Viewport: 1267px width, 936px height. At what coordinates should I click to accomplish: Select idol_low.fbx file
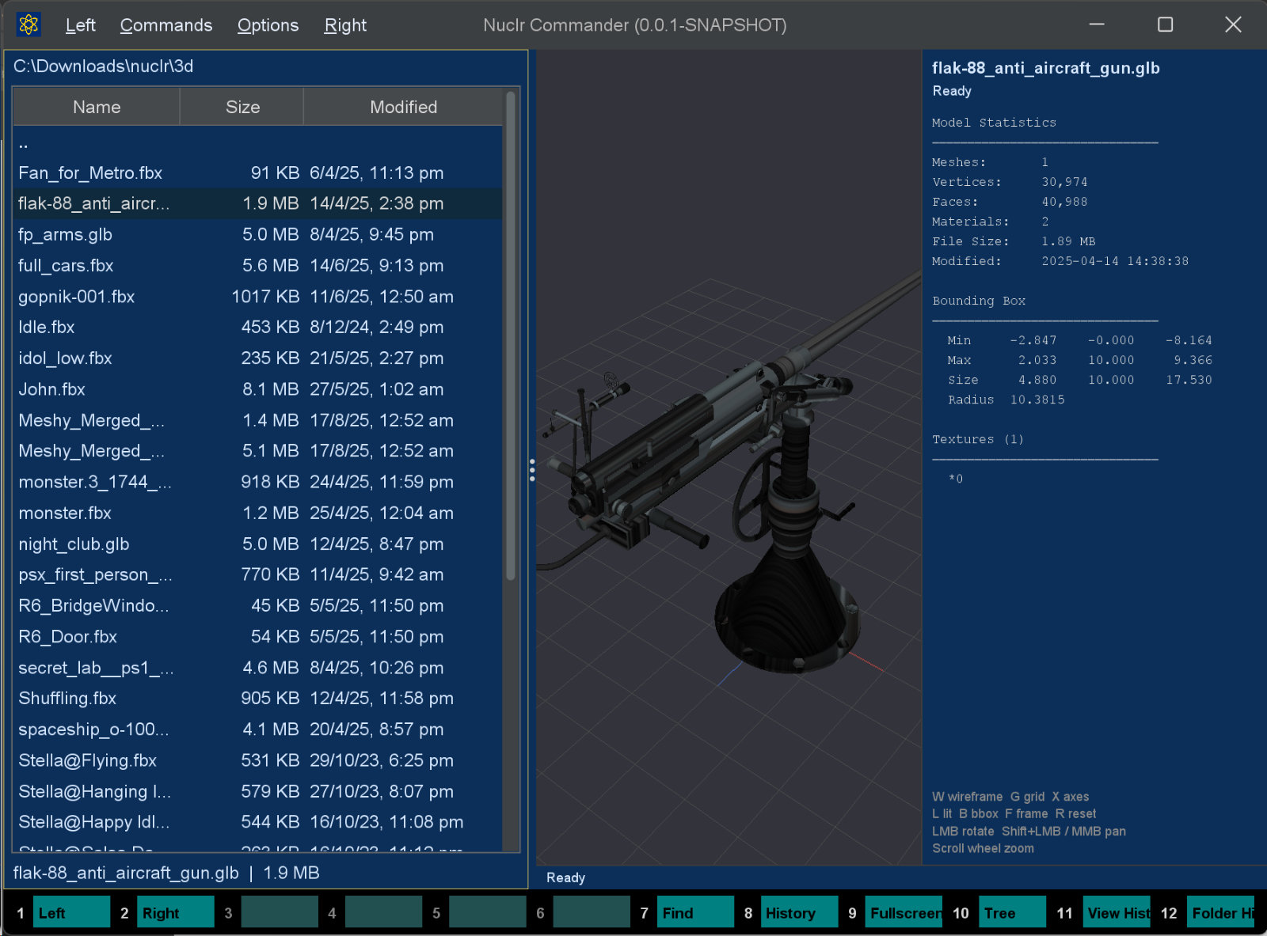click(x=258, y=358)
